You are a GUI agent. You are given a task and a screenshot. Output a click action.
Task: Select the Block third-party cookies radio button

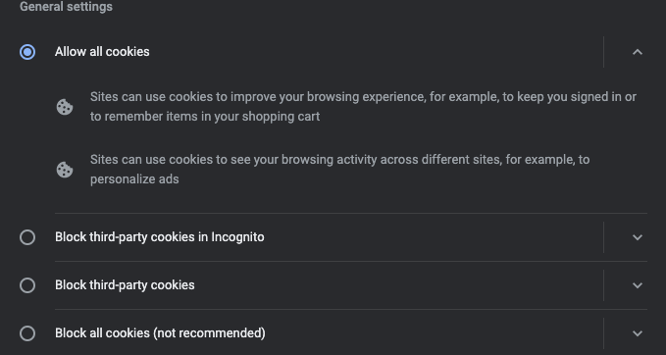click(27, 285)
